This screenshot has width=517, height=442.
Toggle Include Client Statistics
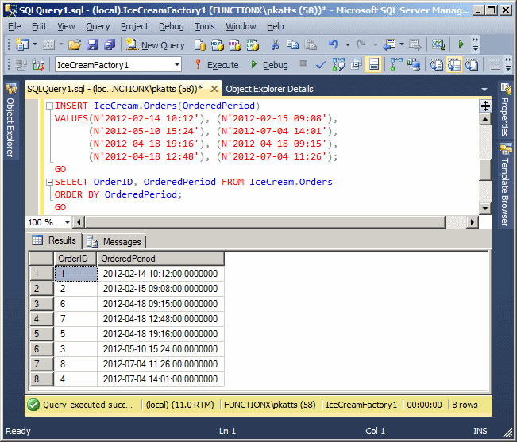pyautogui.click(x=414, y=64)
